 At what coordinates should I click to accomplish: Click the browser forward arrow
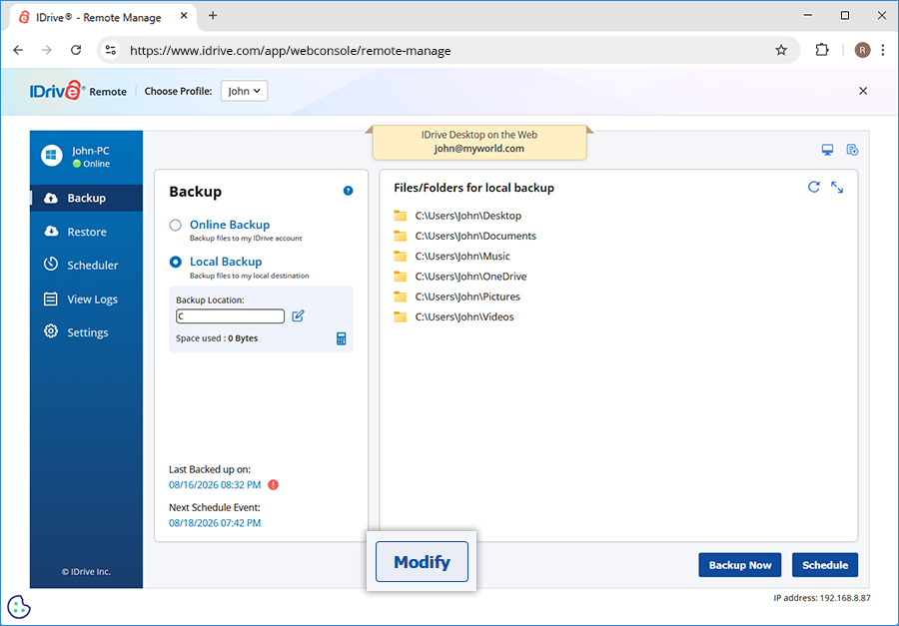47,51
